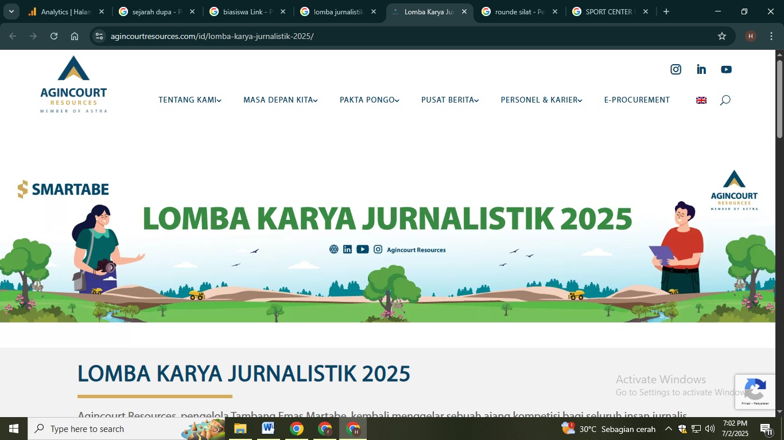Open the tab search dropdown arrow
The width and height of the screenshot is (784, 440).
(11, 11)
